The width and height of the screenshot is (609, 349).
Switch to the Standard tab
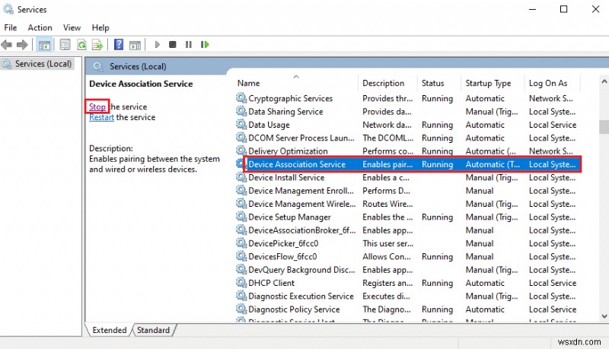pyautogui.click(x=153, y=330)
